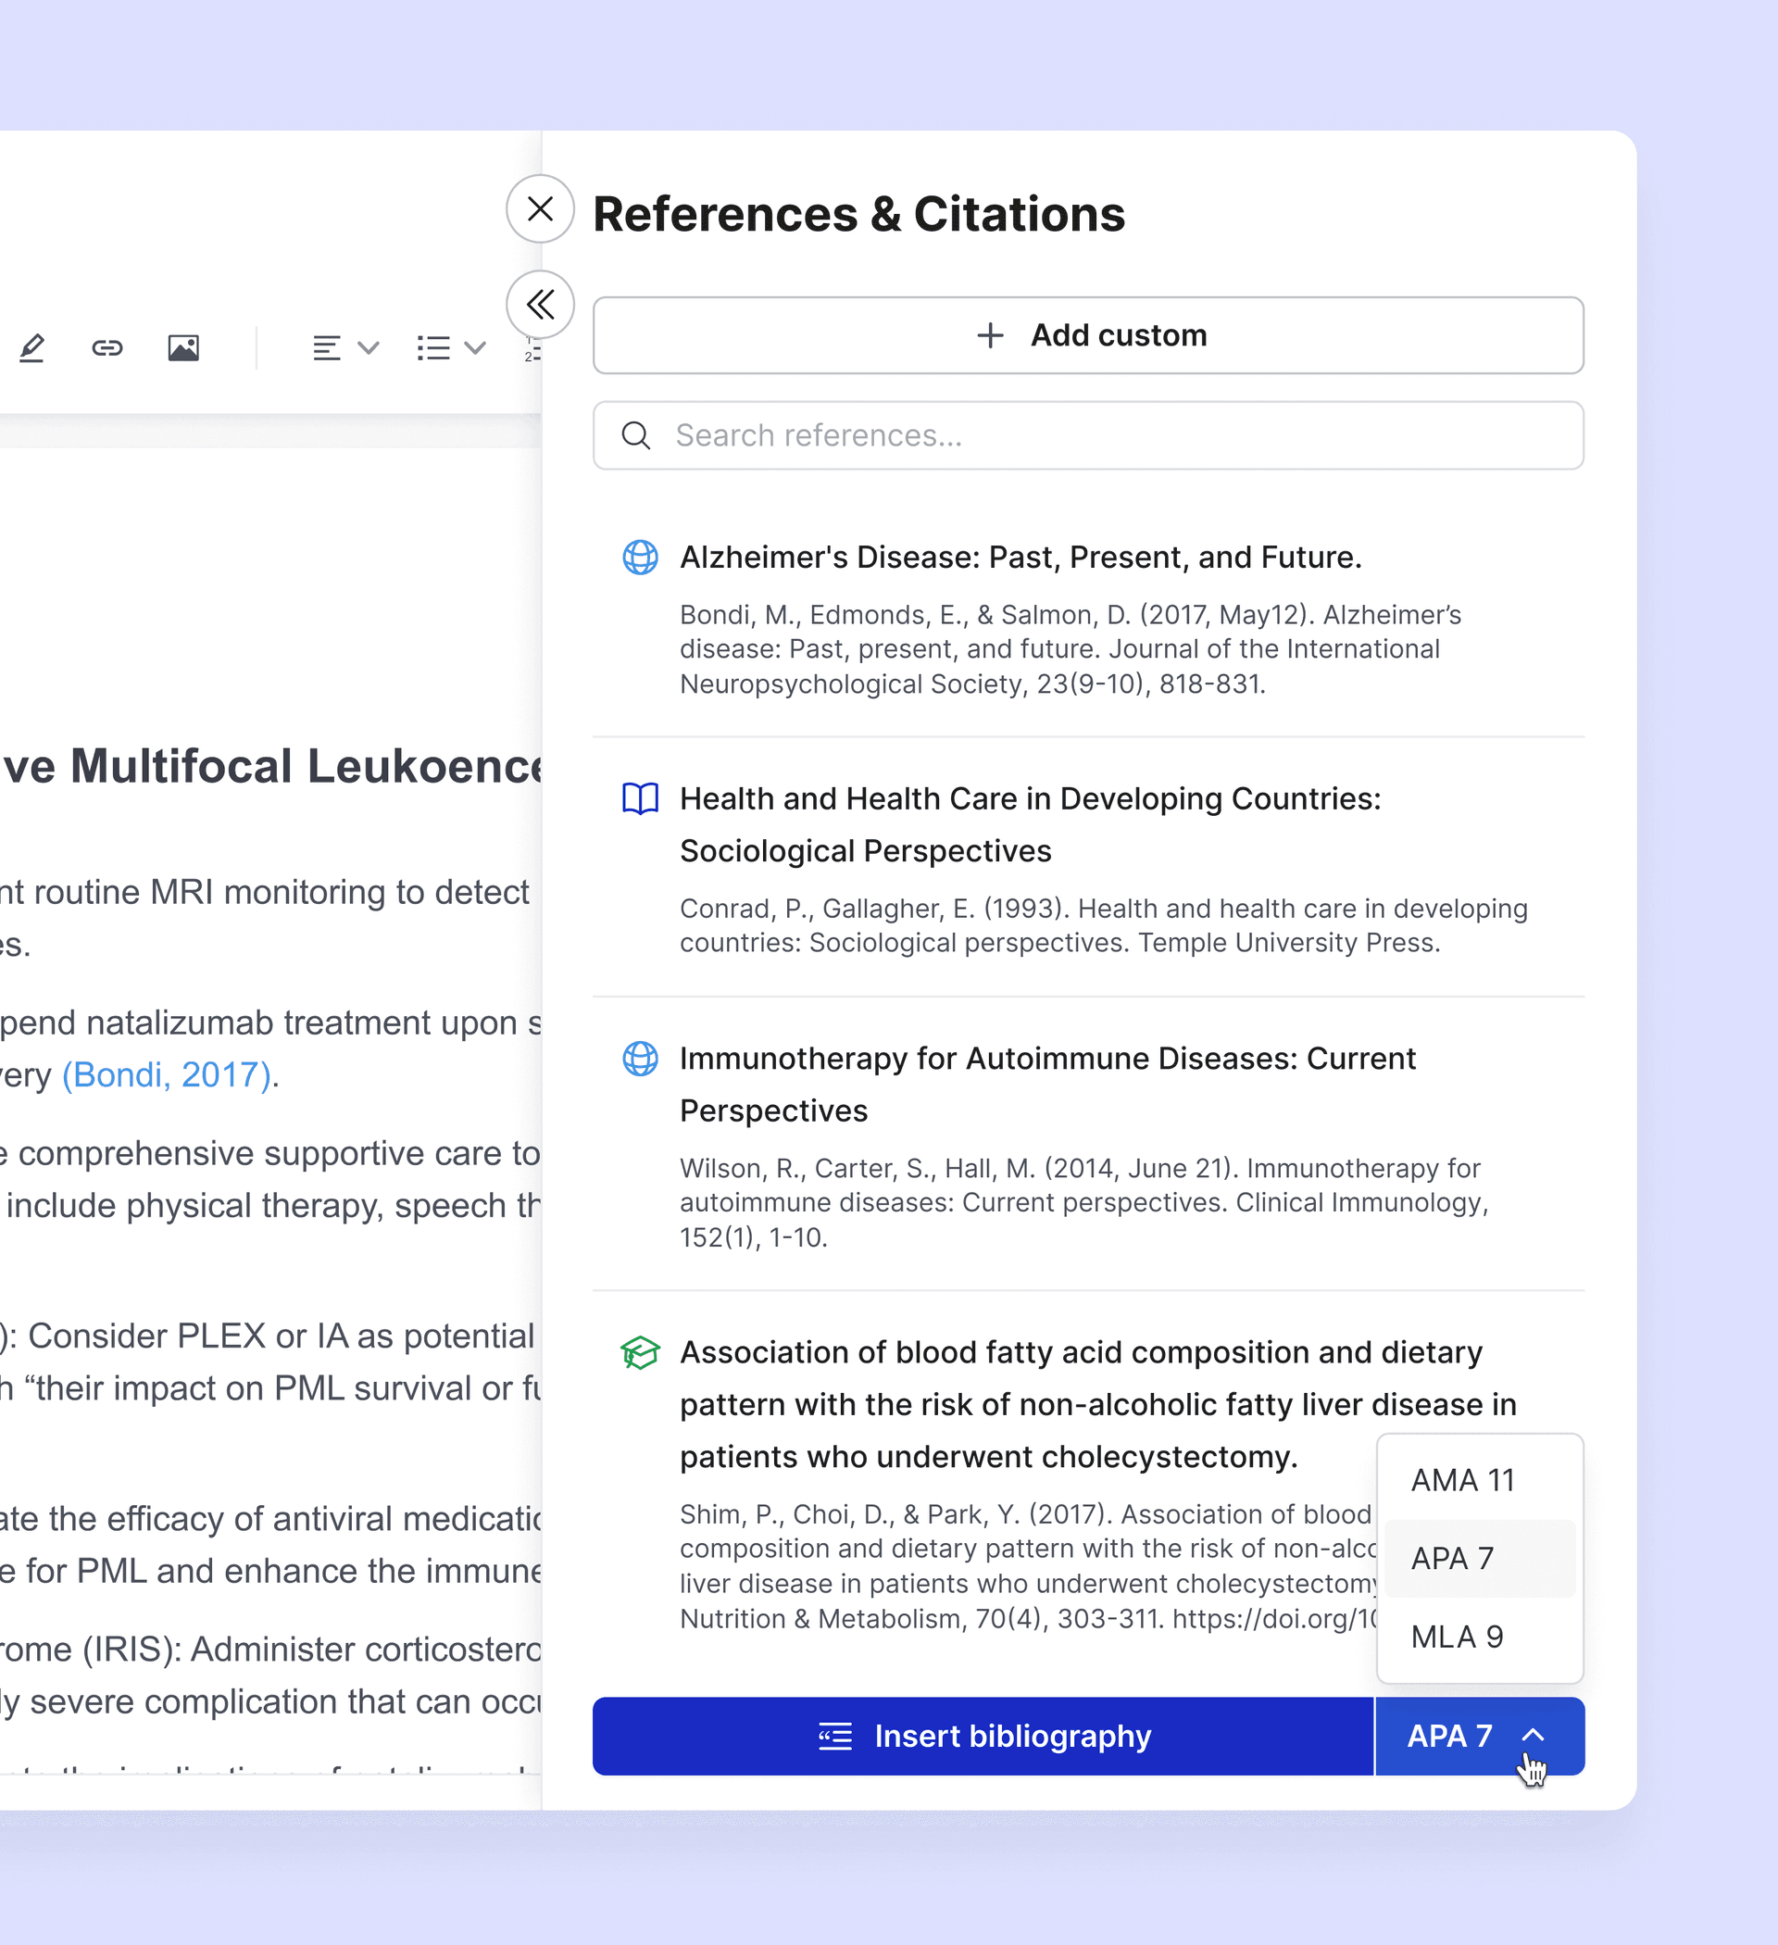Collapse the References panel with double-chevron button
The image size is (1778, 1945).
[539, 305]
